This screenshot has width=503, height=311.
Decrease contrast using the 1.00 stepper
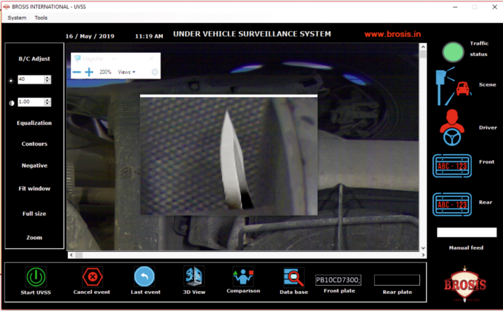pyautogui.click(x=47, y=104)
